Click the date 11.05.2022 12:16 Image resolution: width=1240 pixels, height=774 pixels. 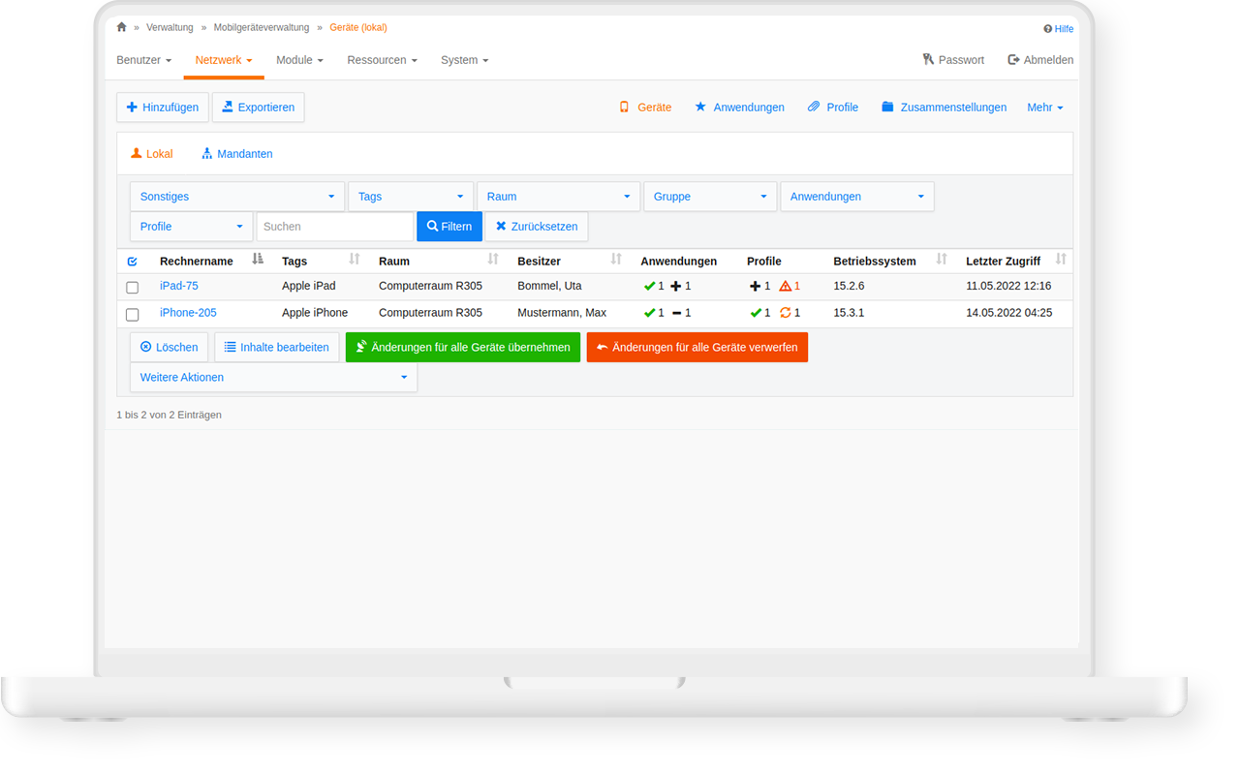[x=1008, y=286]
